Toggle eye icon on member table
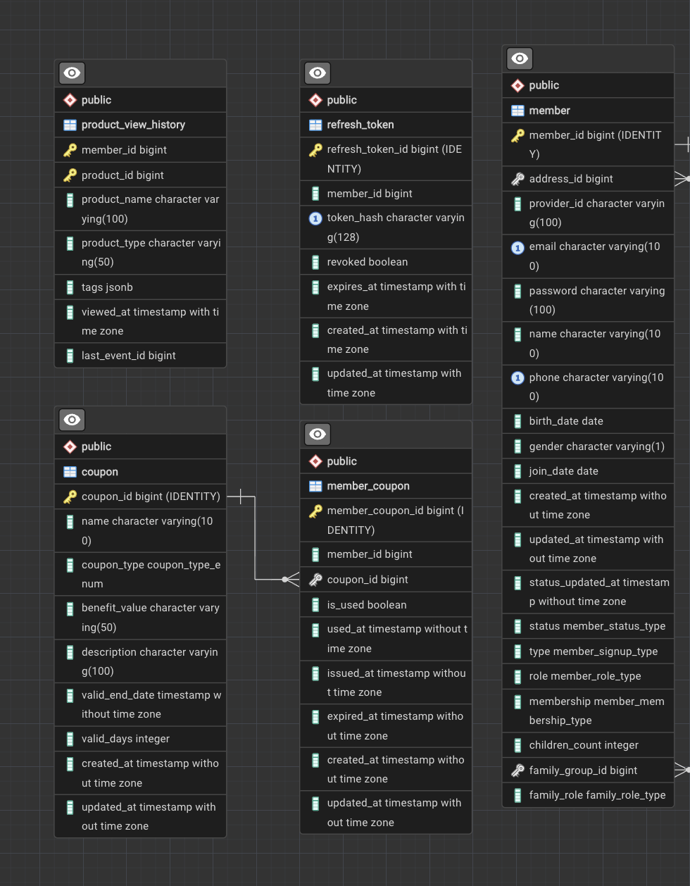 coord(520,58)
